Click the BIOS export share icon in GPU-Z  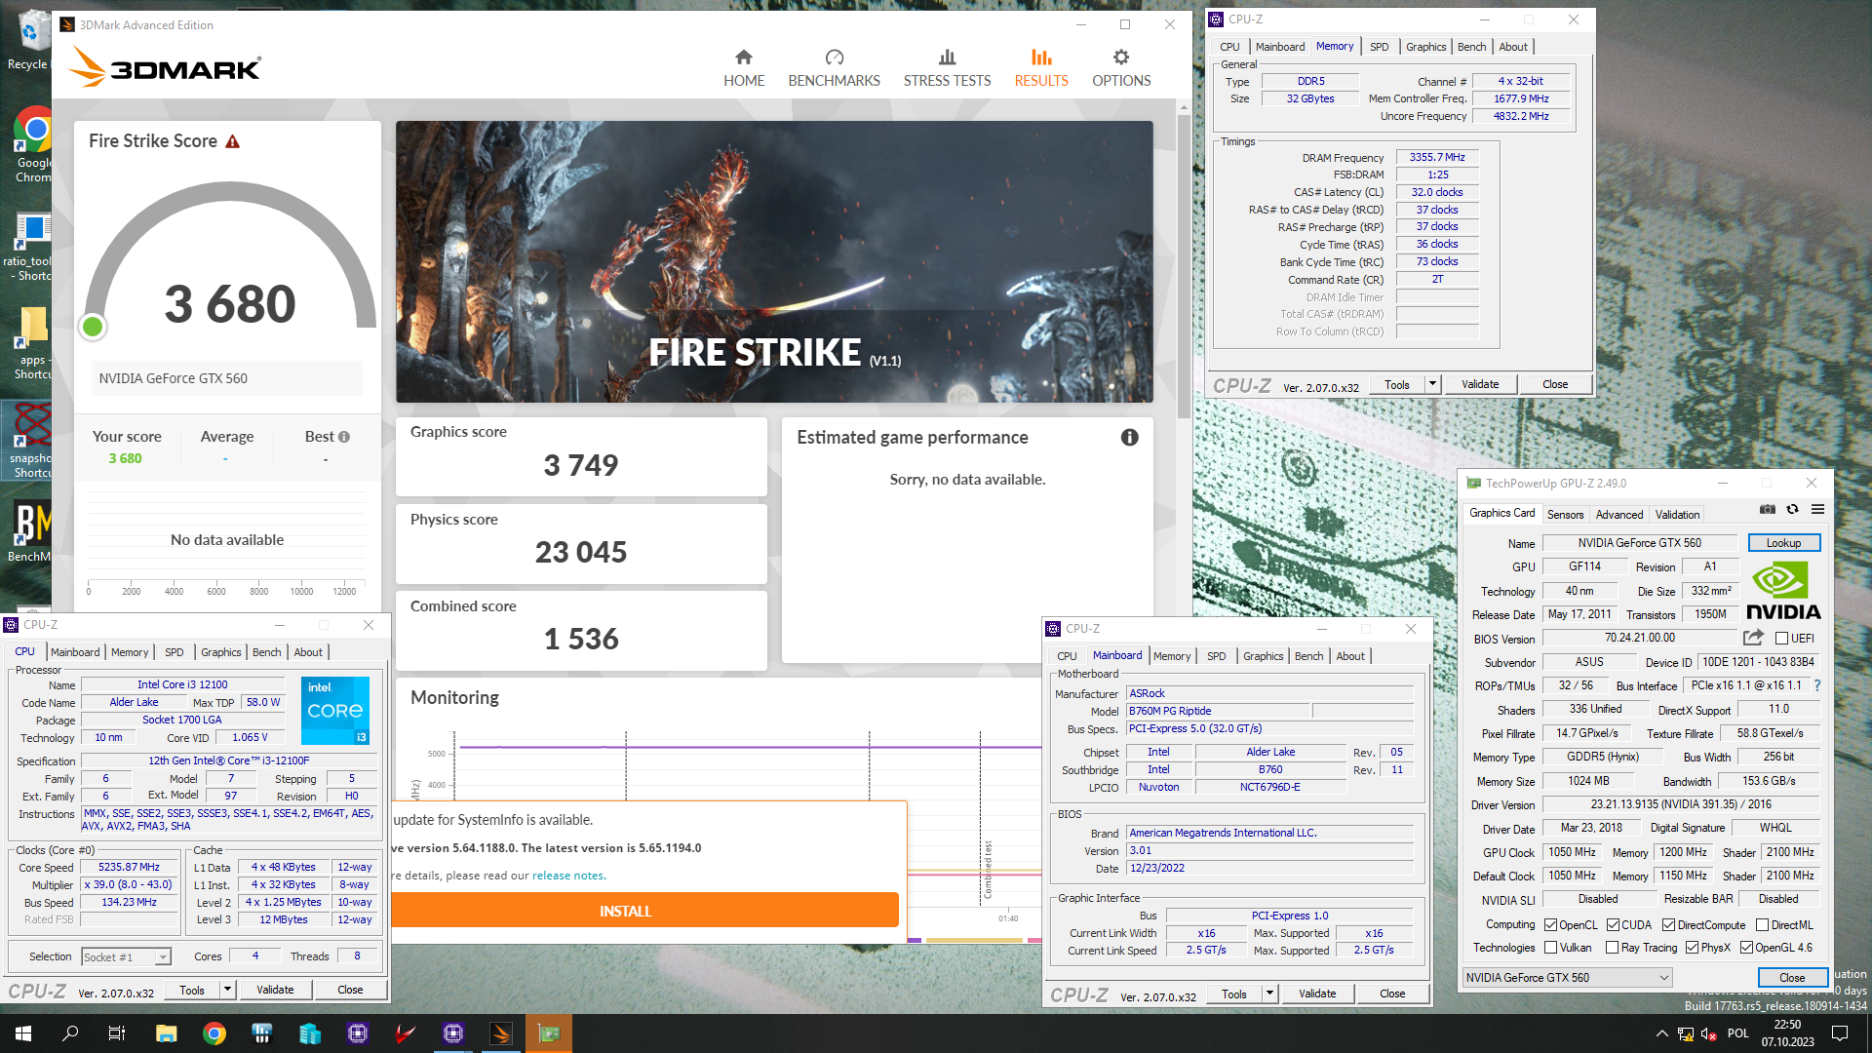[1753, 638]
